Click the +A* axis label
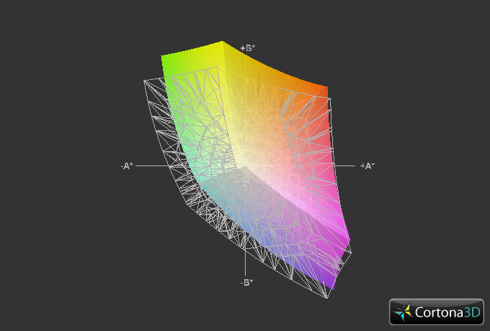This screenshot has height=331, width=490. (x=367, y=165)
